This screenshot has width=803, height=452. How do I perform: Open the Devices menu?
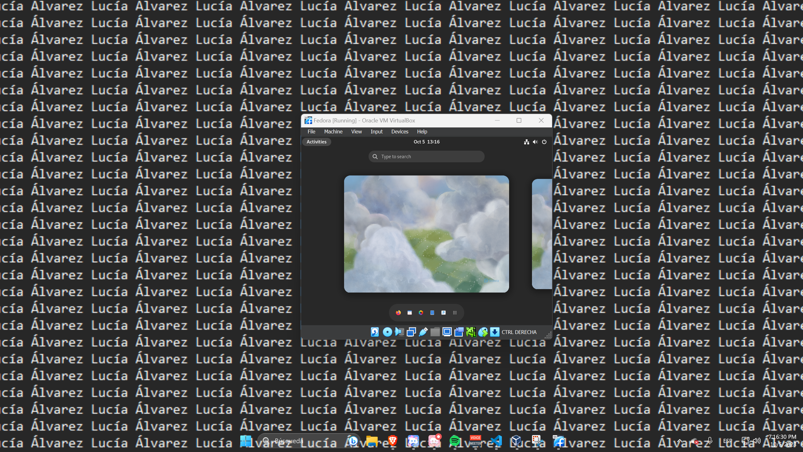pos(400,132)
